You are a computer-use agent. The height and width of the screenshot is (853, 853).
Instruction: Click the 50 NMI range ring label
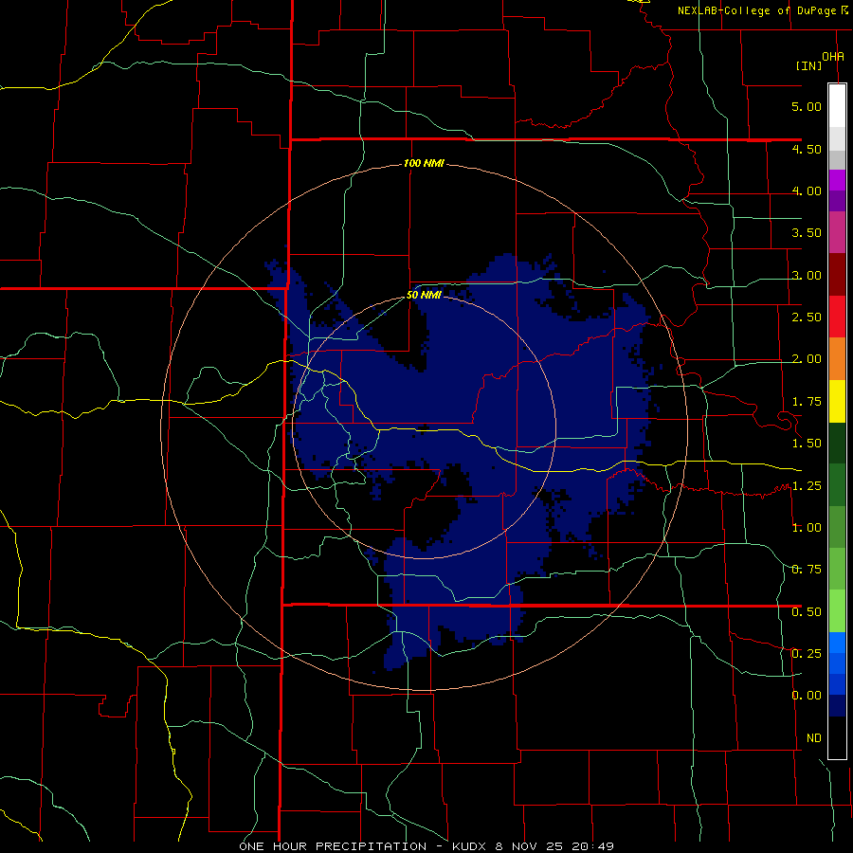point(424,296)
